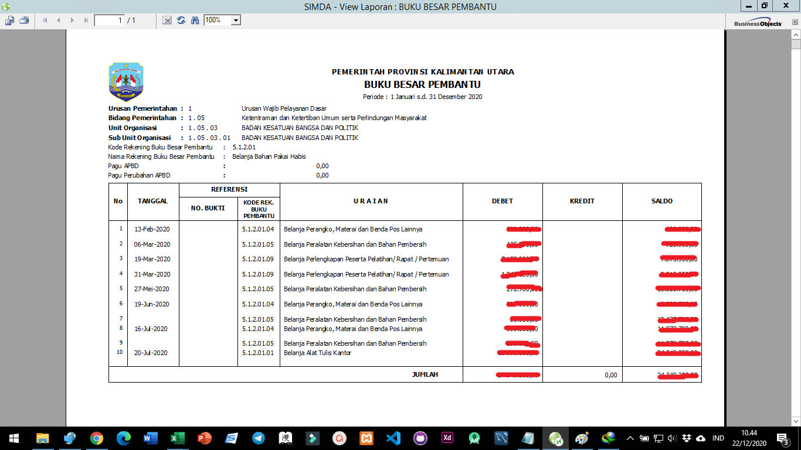This screenshot has height=450, width=801.
Task: Click the Print Report icon
Action: pyautogui.click(x=24, y=21)
